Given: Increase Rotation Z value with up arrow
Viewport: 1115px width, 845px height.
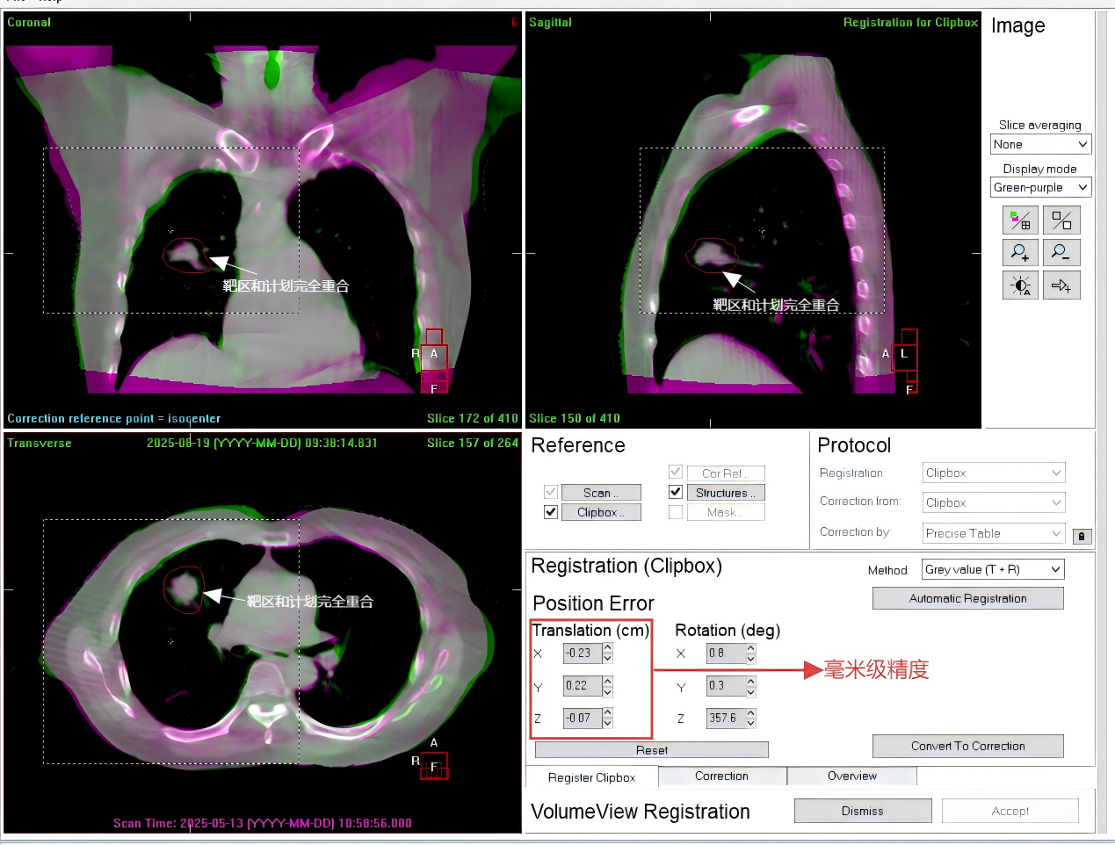Looking at the screenshot, I should pyautogui.click(x=750, y=713).
